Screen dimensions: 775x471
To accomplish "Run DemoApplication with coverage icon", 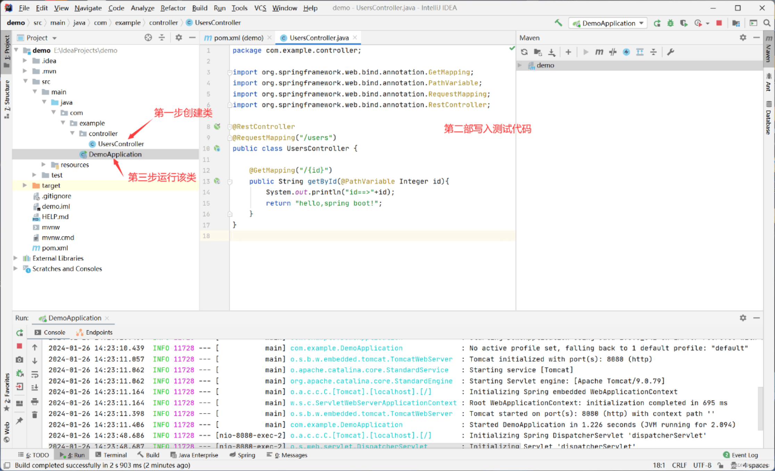I will 684,23.
